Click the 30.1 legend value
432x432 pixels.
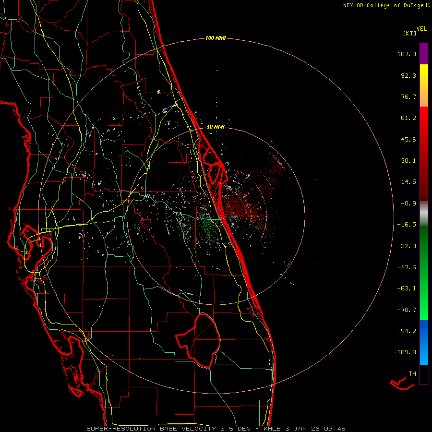(x=408, y=161)
